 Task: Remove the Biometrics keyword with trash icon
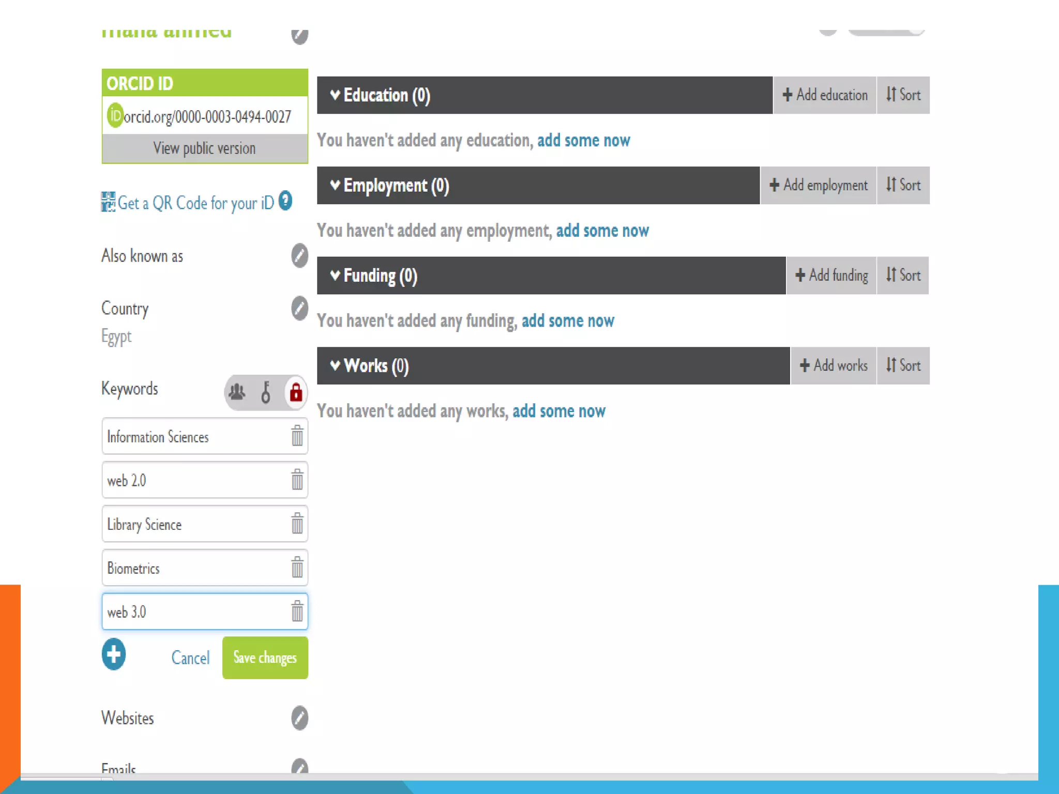click(x=297, y=568)
